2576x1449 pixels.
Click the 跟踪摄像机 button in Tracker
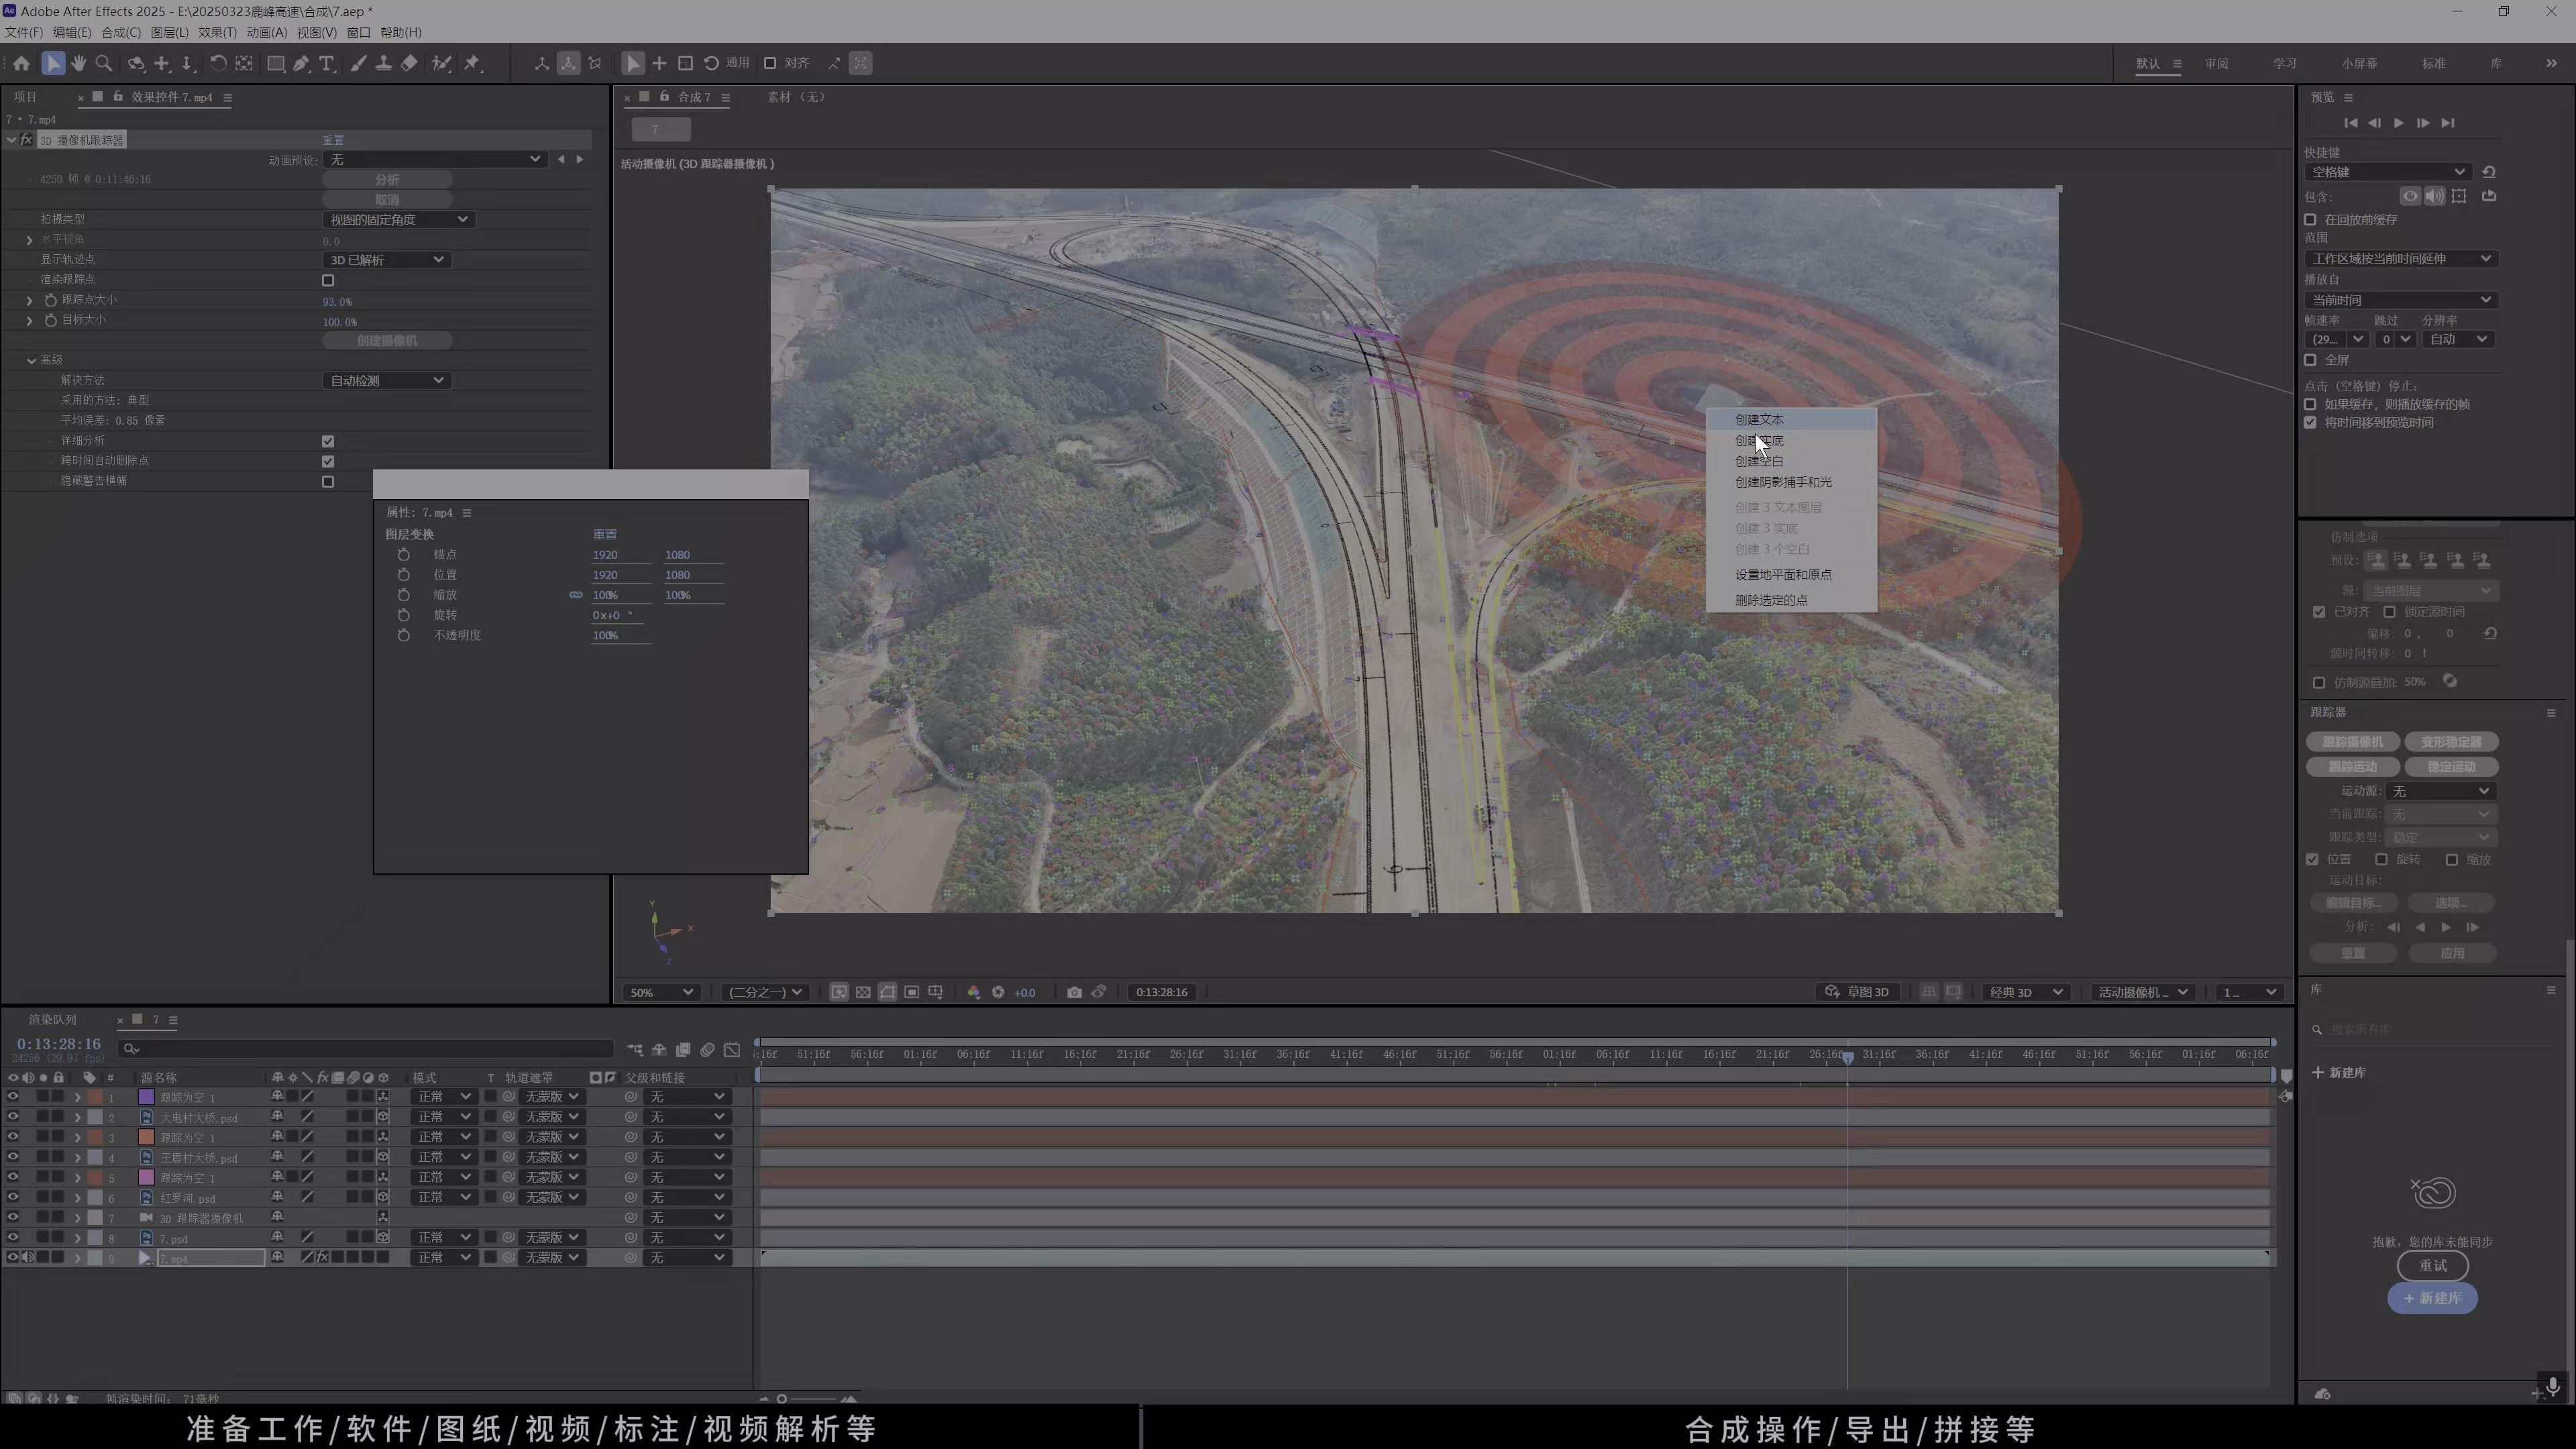[x=2352, y=742]
